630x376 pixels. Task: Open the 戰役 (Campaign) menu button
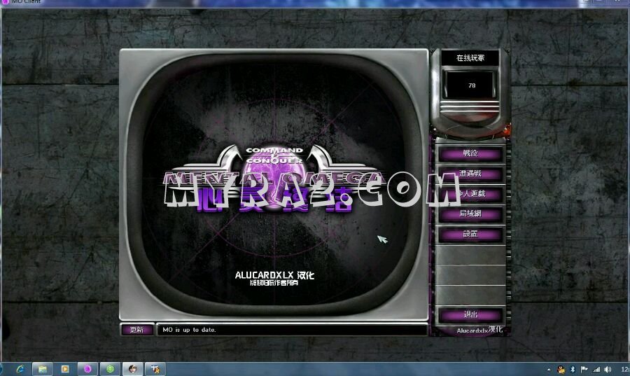point(470,153)
